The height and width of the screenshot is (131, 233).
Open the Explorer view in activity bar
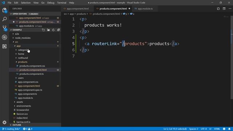pyautogui.click(x=4, y=11)
